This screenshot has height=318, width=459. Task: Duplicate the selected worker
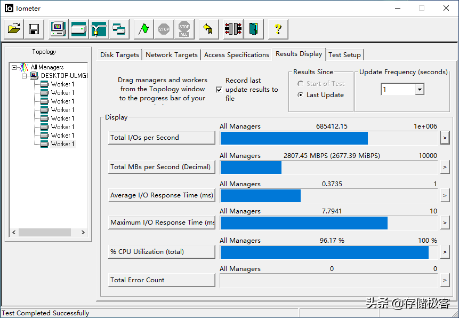coord(119,29)
